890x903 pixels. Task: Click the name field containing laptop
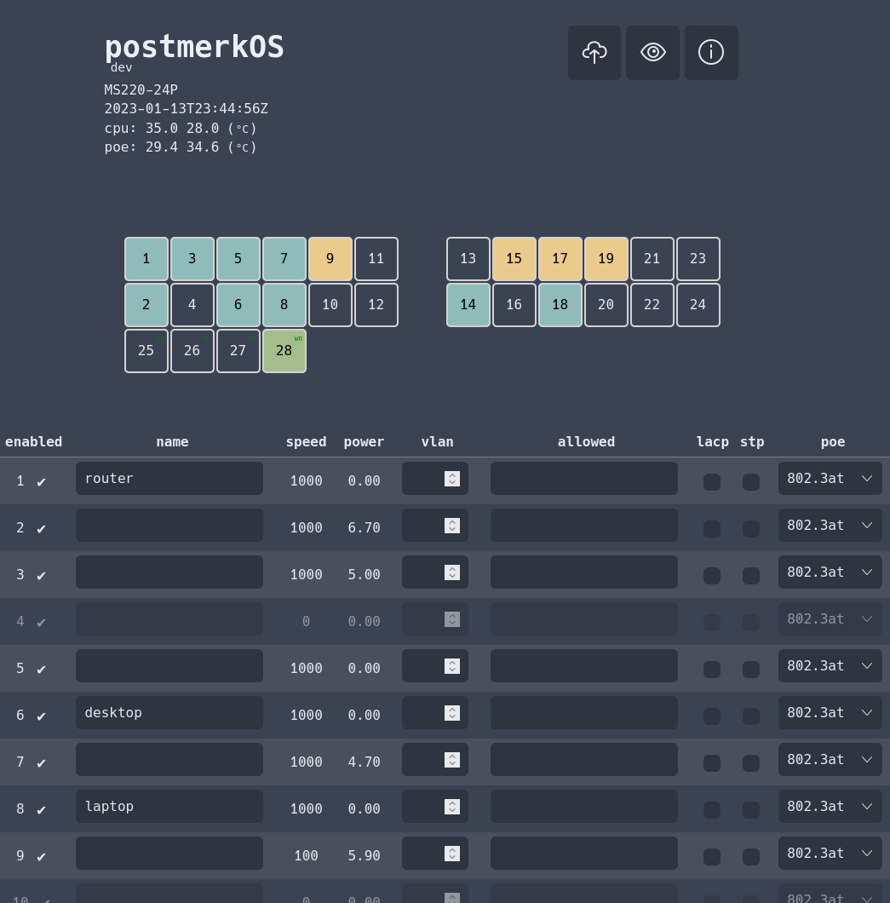pyautogui.click(x=169, y=806)
